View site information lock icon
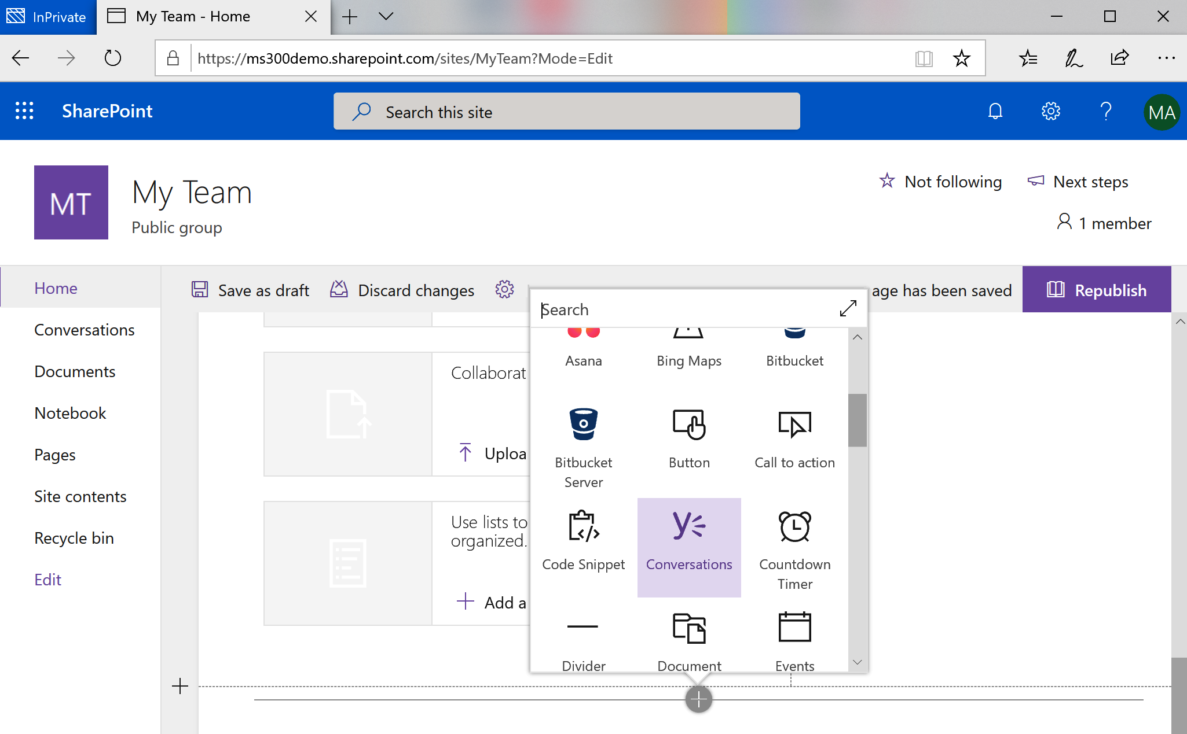Screen dimensions: 1187x734 (x=173, y=58)
